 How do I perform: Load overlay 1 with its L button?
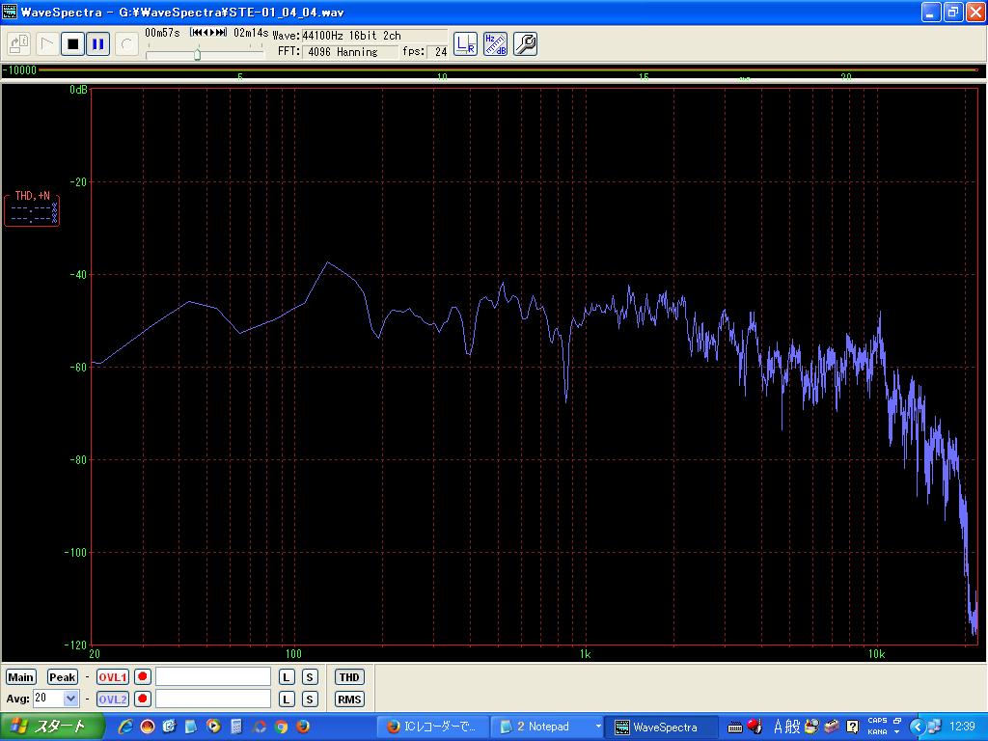pyautogui.click(x=286, y=677)
